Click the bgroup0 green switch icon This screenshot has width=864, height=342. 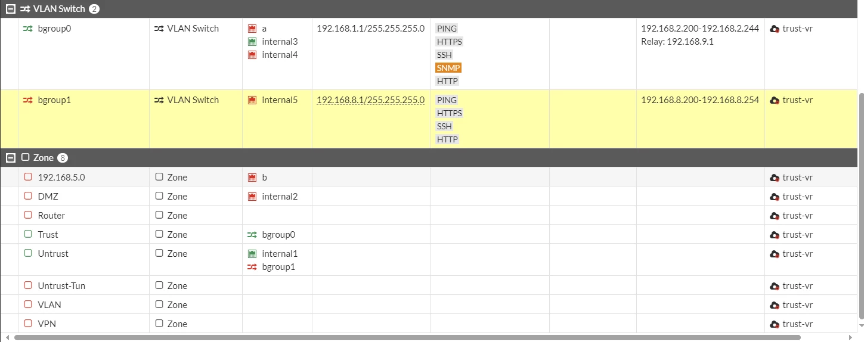(27, 29)
